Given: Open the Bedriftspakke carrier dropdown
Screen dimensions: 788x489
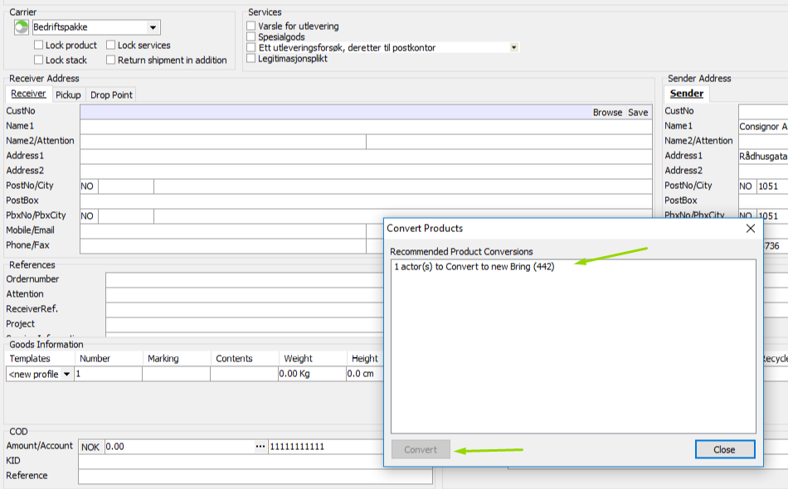Looking at the screenshot, I should point(152,28).
